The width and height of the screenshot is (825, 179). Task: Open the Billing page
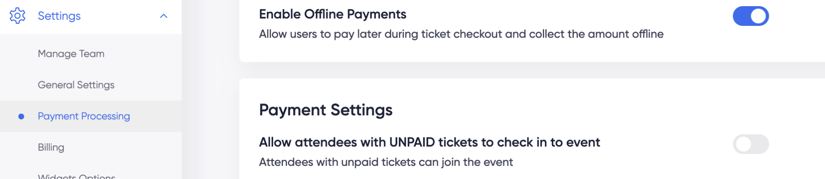click(x=51, y=147)
